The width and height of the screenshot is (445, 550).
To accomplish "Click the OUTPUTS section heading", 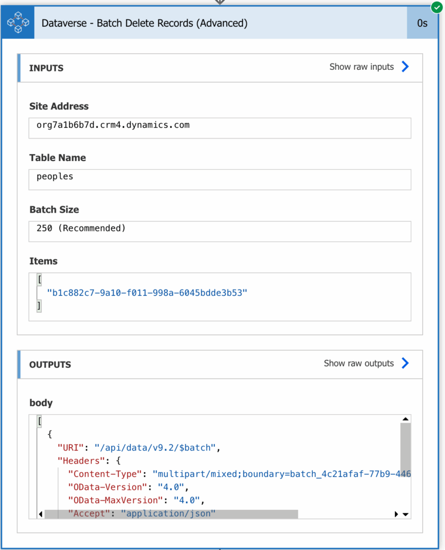I will pos(50,365).
